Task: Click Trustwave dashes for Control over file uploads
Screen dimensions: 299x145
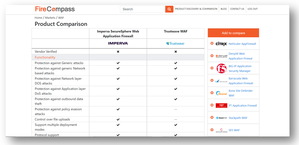Action: 176,120
